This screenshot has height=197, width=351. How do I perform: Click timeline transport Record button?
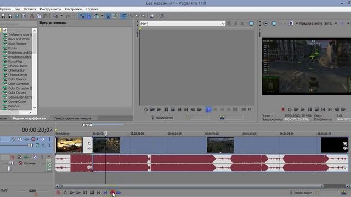coord(59,193)
